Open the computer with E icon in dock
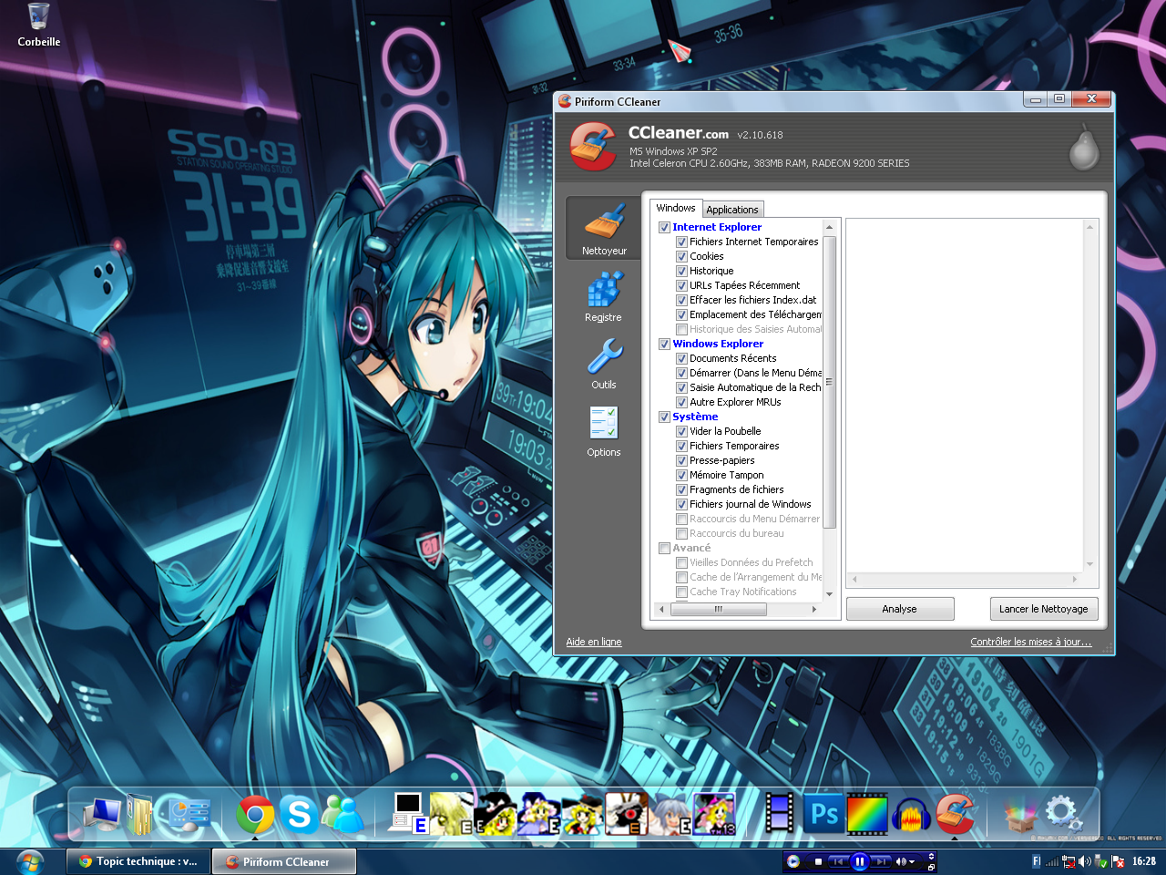This screenshot has width=1166, height=875. pyautogui.click(x=409, y=814)
